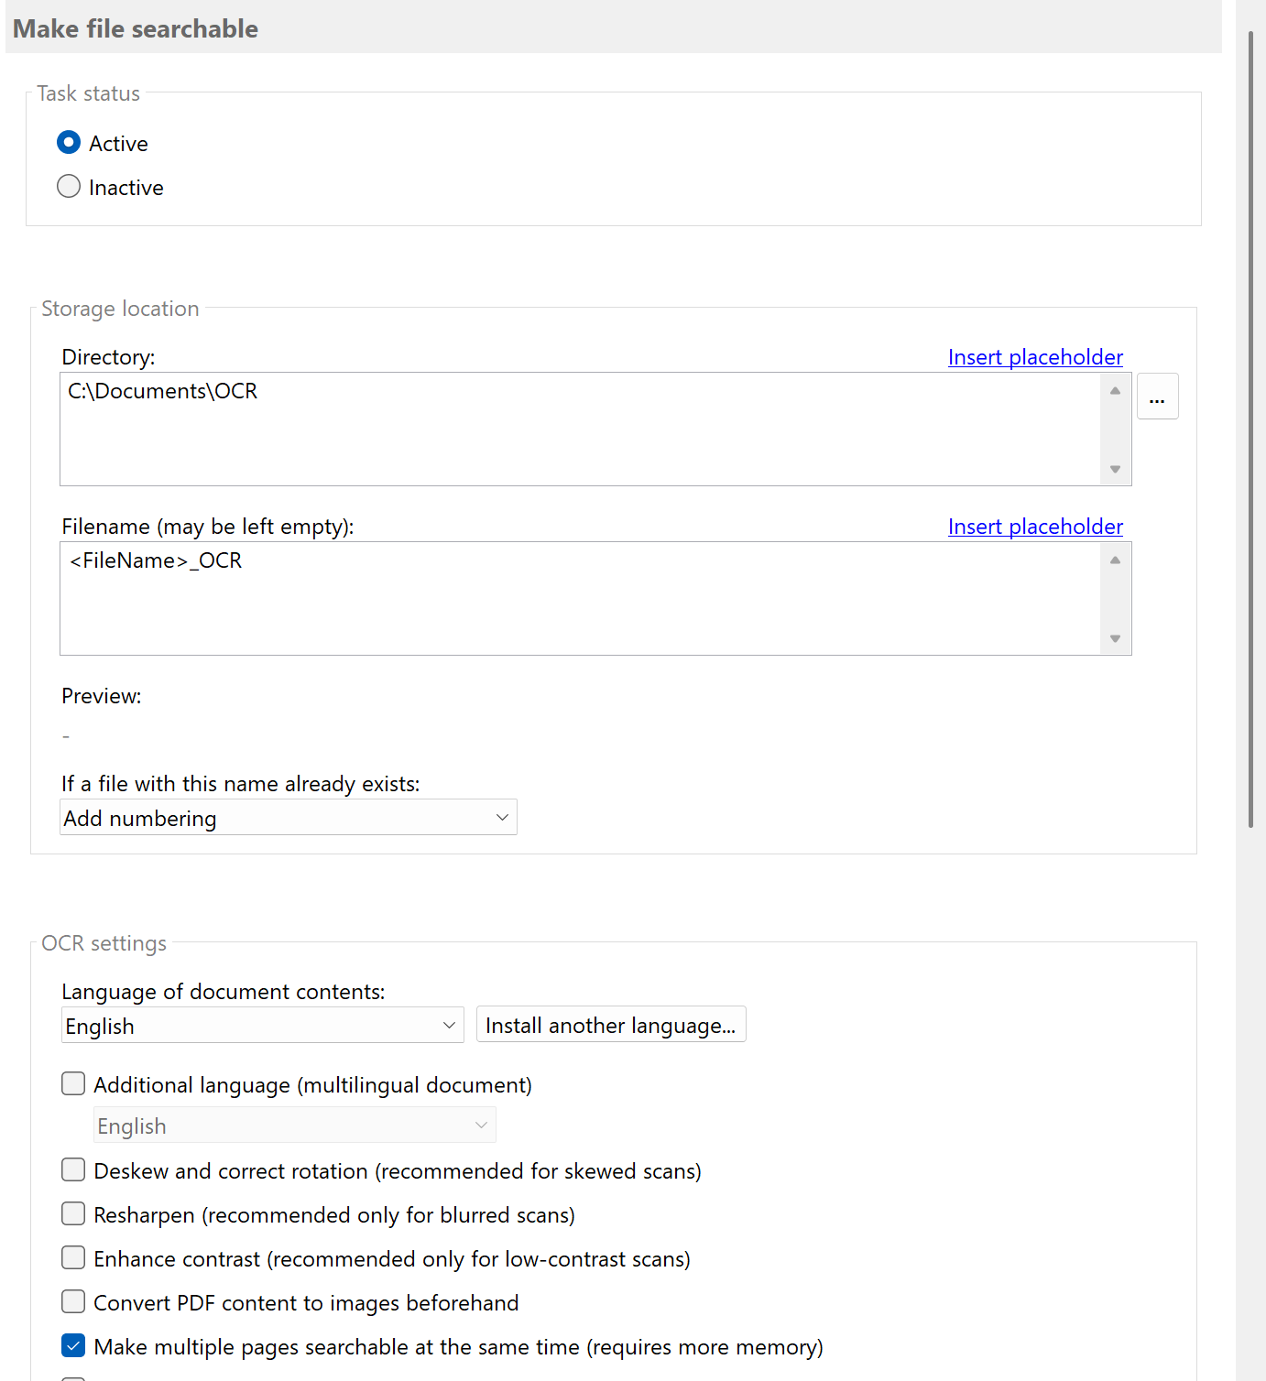1266x1381 pixels.
Task: Select the Active task status
Action: (x=69, y=143)
